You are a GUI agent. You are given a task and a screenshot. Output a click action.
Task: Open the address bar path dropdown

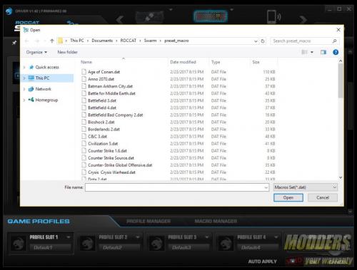pos(256,41)
